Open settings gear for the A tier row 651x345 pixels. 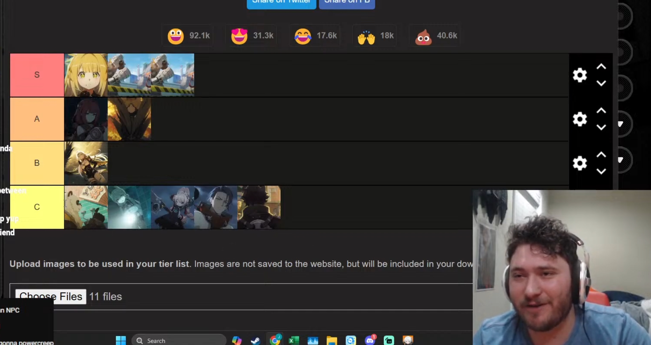(x=579, y=119)
